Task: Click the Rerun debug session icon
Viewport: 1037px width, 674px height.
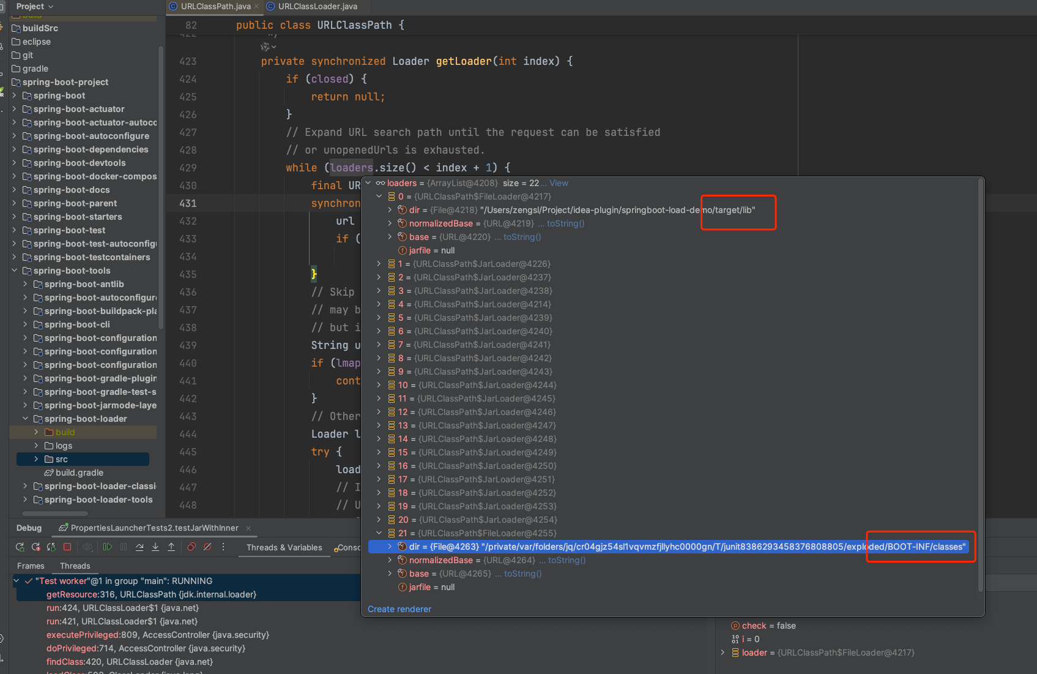Action: click(x=20, y=547)
